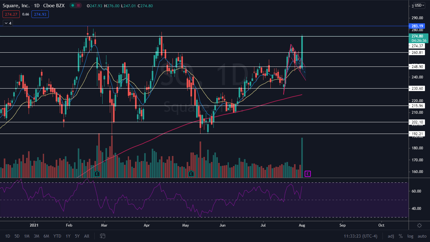The height and width of the screenshot is (242, 430).
Task: Select the 6M time range
Action: tap(46, 236)
